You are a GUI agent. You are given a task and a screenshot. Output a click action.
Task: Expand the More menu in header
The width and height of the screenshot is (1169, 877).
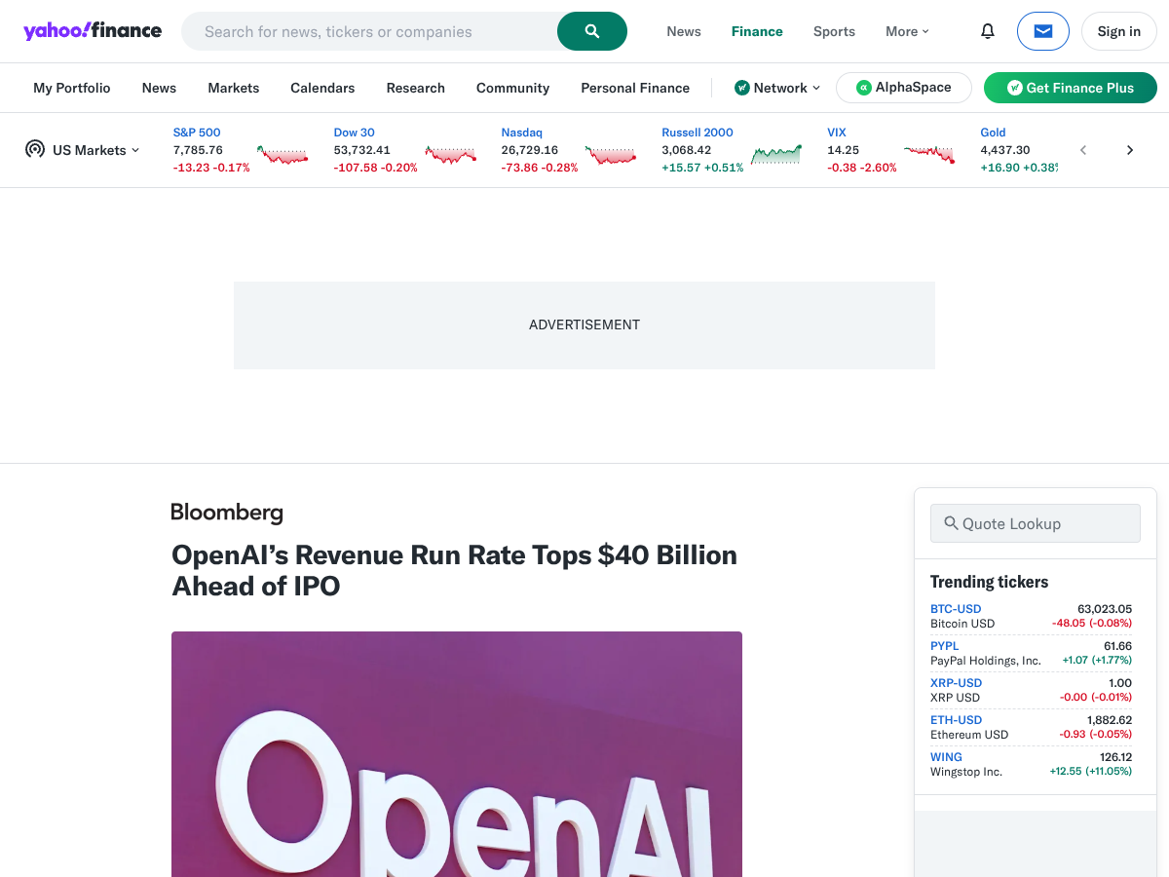pyautogui.click(x=907, y=31)
